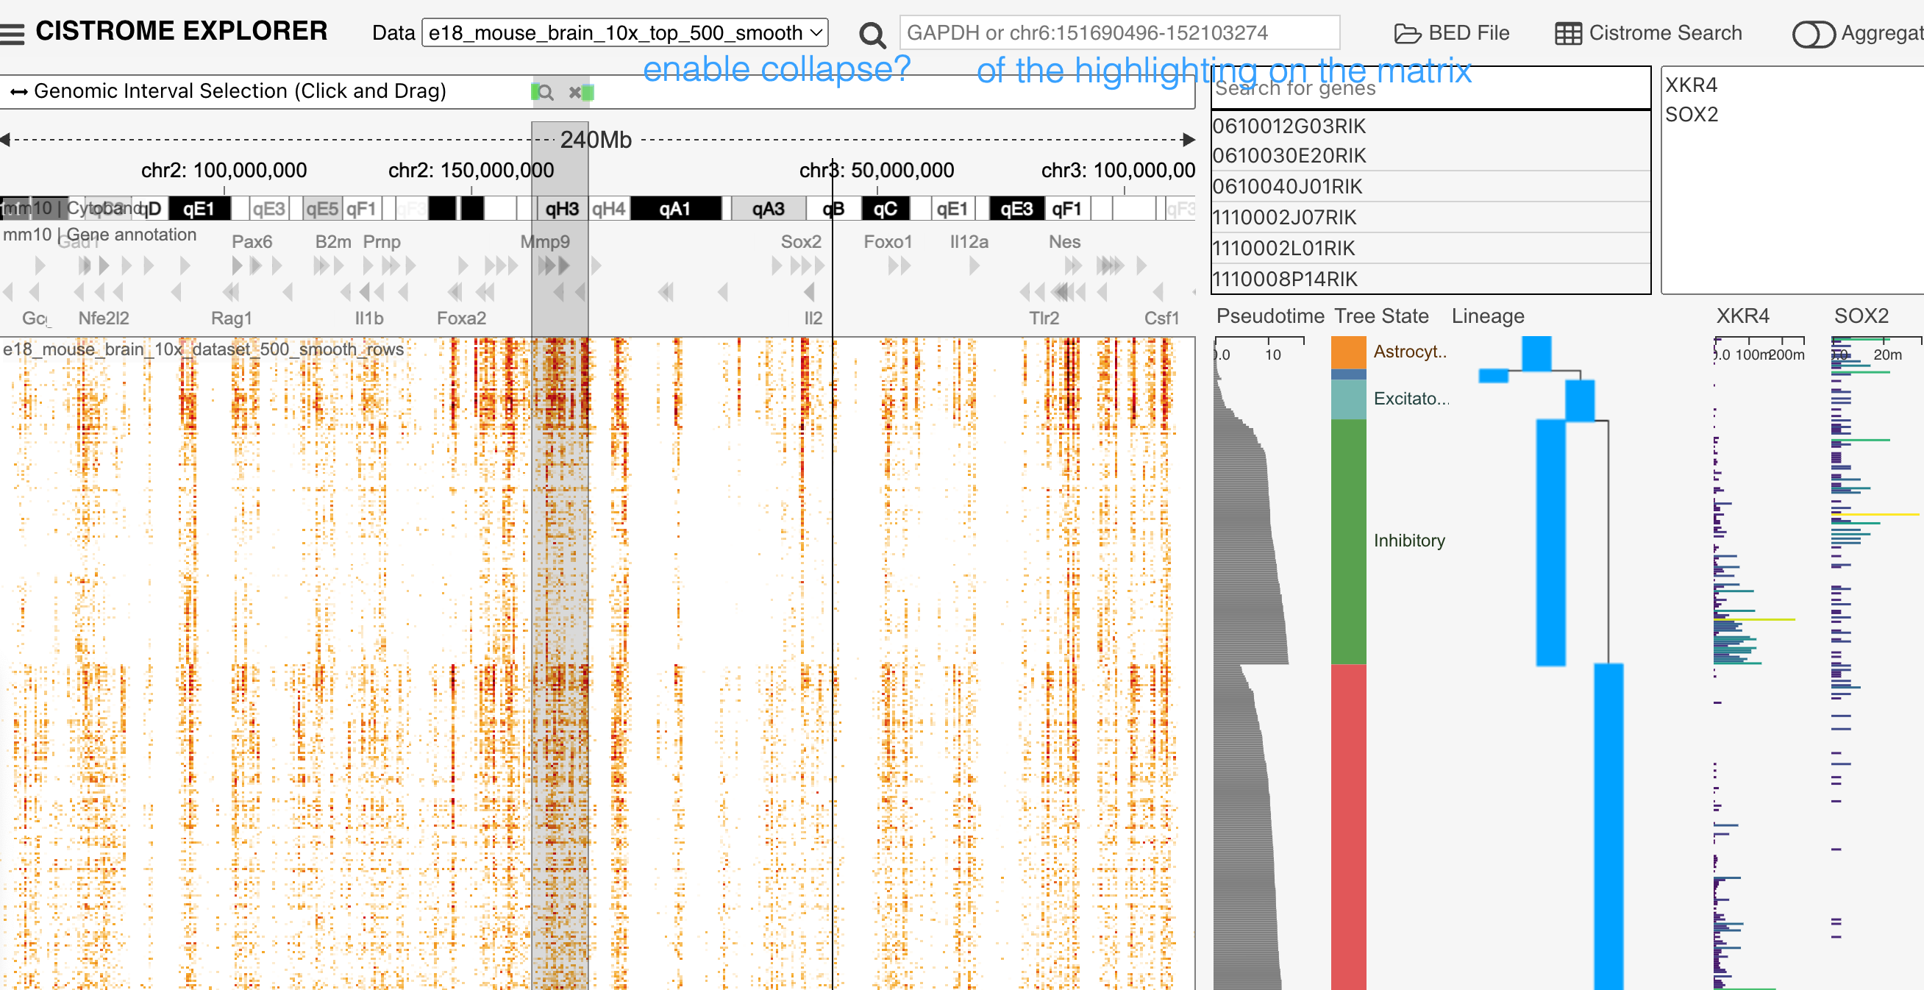
Task: Toggle the Aggregate switch
Action: click(1815, 34)
